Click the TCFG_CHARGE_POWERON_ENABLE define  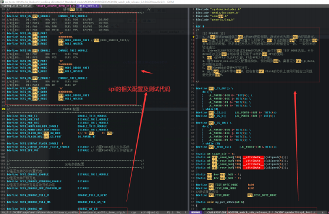tap(48, 181)
